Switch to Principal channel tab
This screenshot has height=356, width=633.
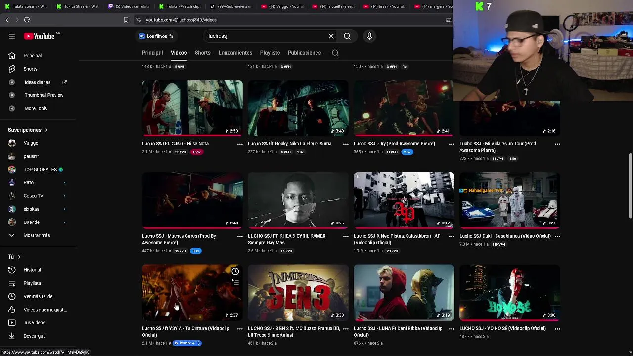click(152, 53)
